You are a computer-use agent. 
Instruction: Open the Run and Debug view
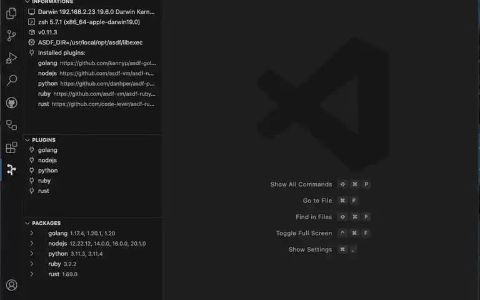(11, 58)
